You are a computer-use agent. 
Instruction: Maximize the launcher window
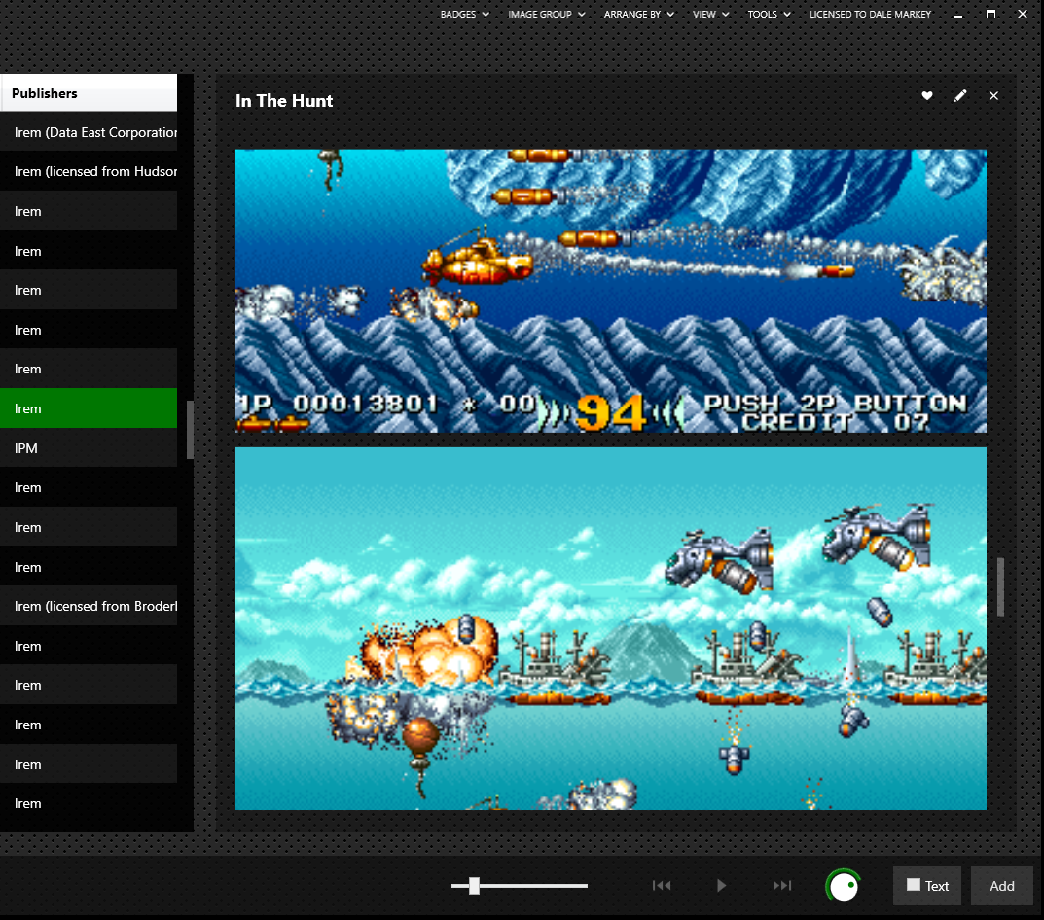pyautogui.click(x=990, y=14)
